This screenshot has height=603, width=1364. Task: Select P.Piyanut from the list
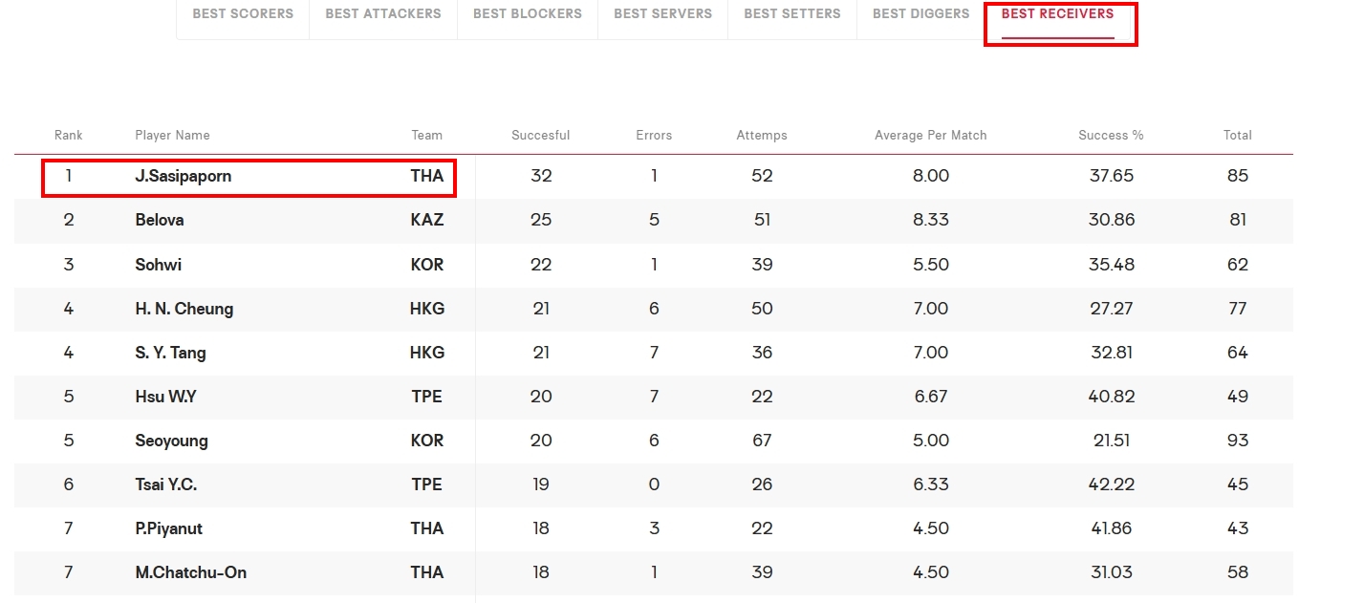point(169,528)
